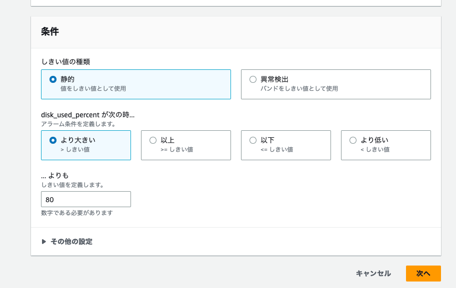The width and height of the screenshot is (456, 288).
Task: Click the アラーム条件を定義します text
Action: [x=78, y=124]
